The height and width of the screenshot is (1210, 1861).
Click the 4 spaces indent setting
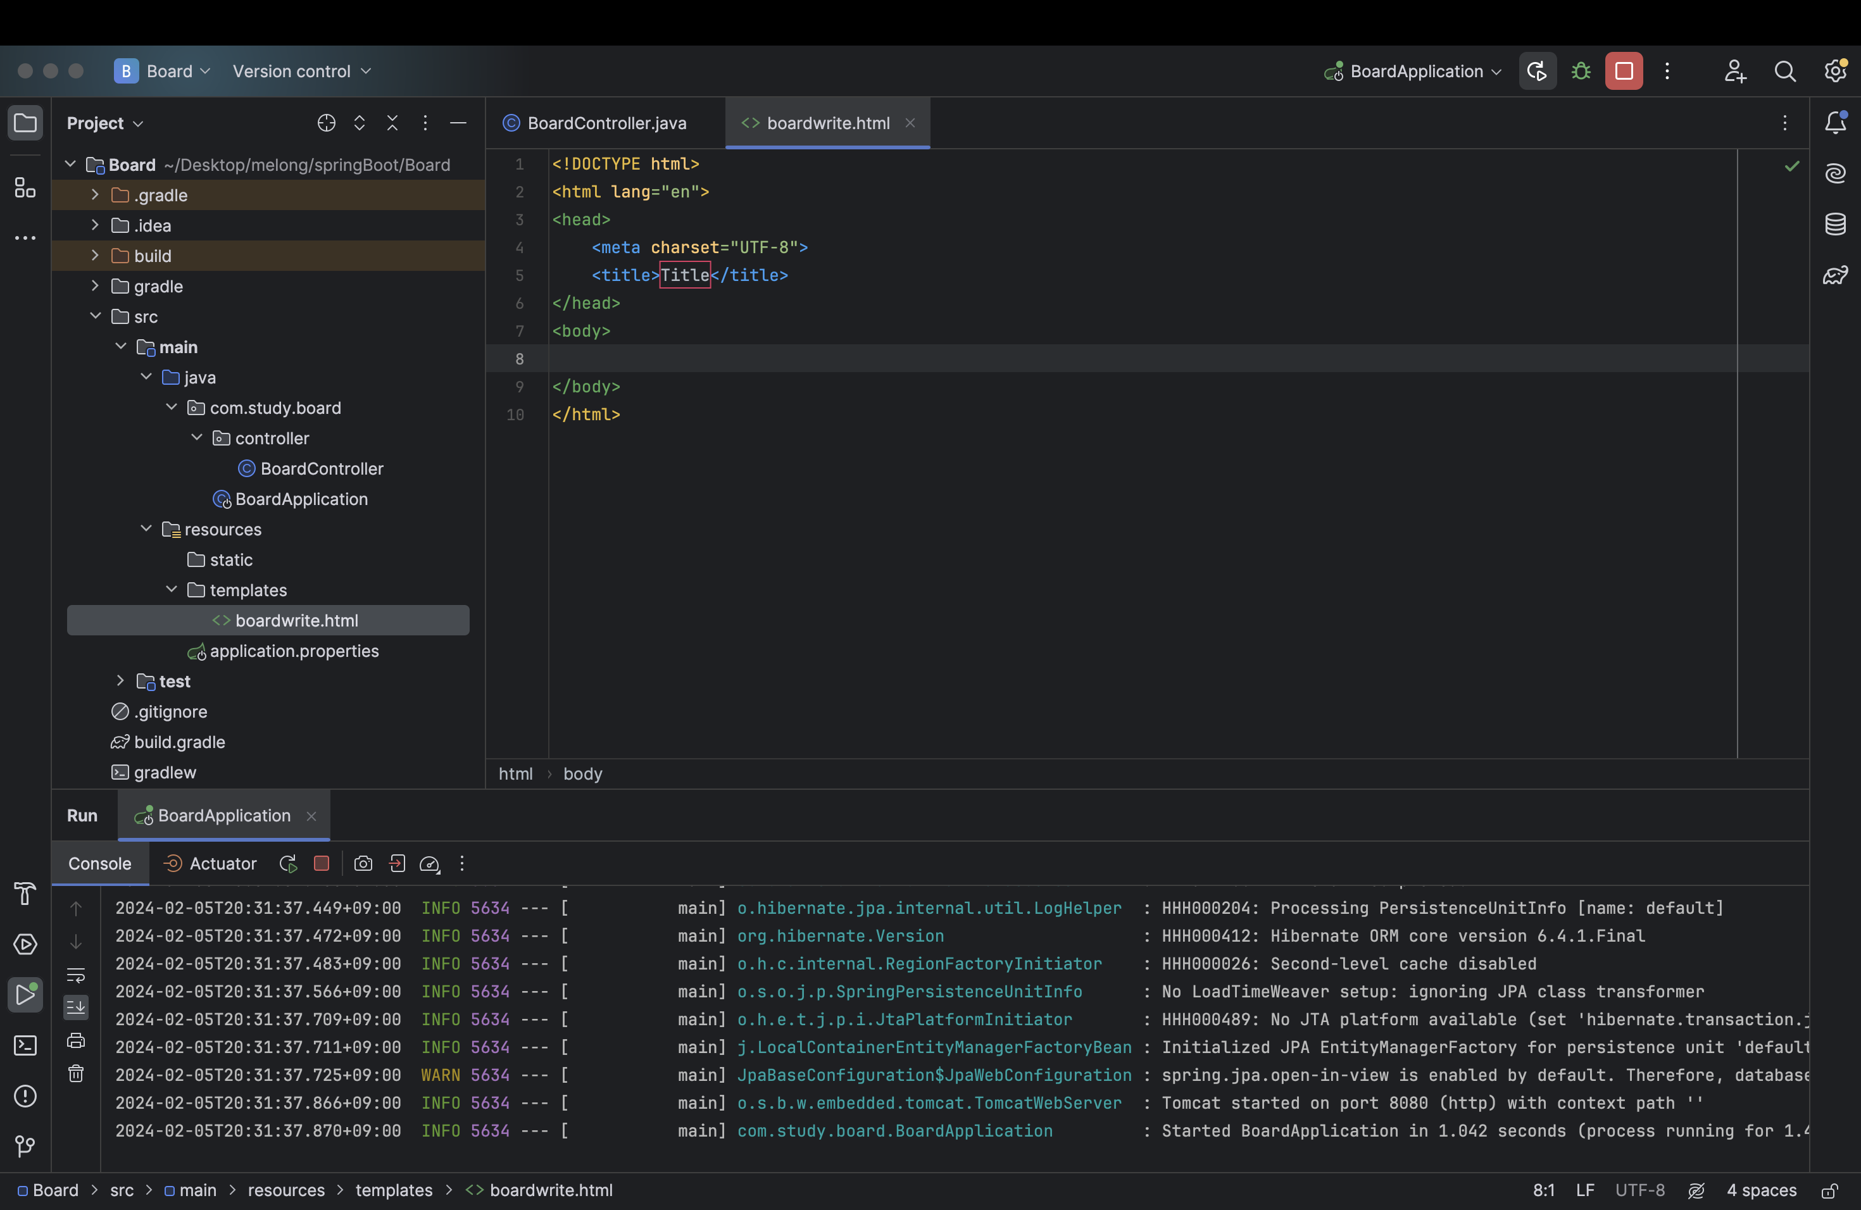click(x=1761, y=1190)
